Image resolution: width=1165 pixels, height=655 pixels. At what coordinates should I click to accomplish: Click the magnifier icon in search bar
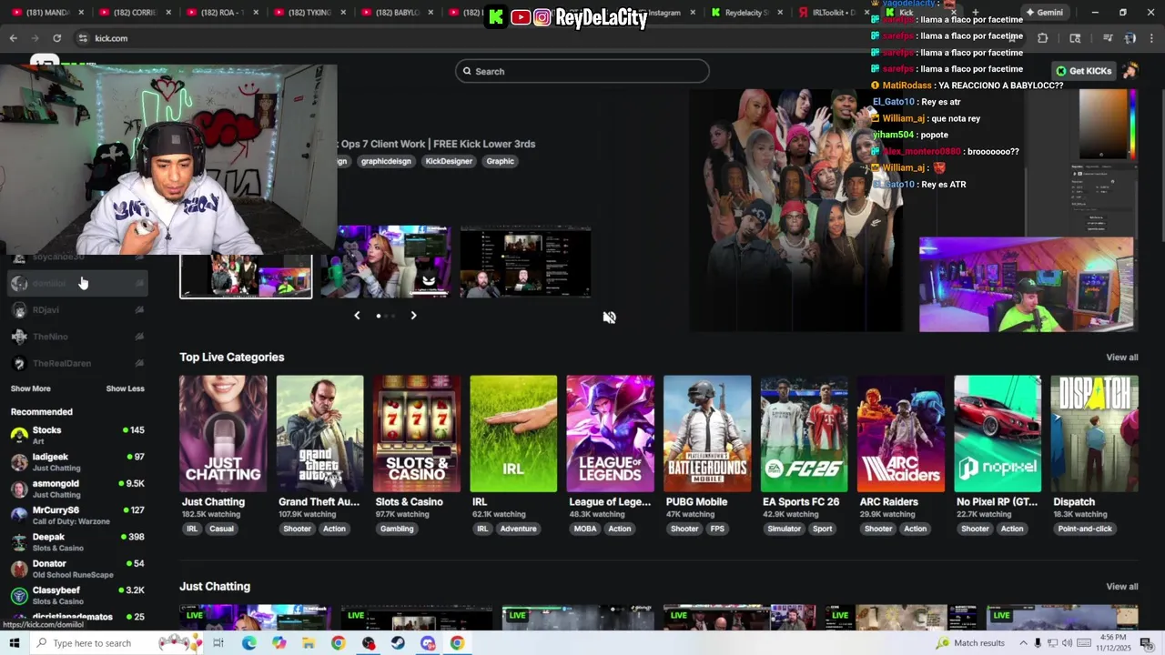point(467,71)
